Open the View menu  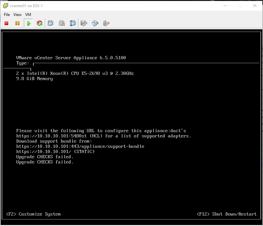(x=17, y=15)
